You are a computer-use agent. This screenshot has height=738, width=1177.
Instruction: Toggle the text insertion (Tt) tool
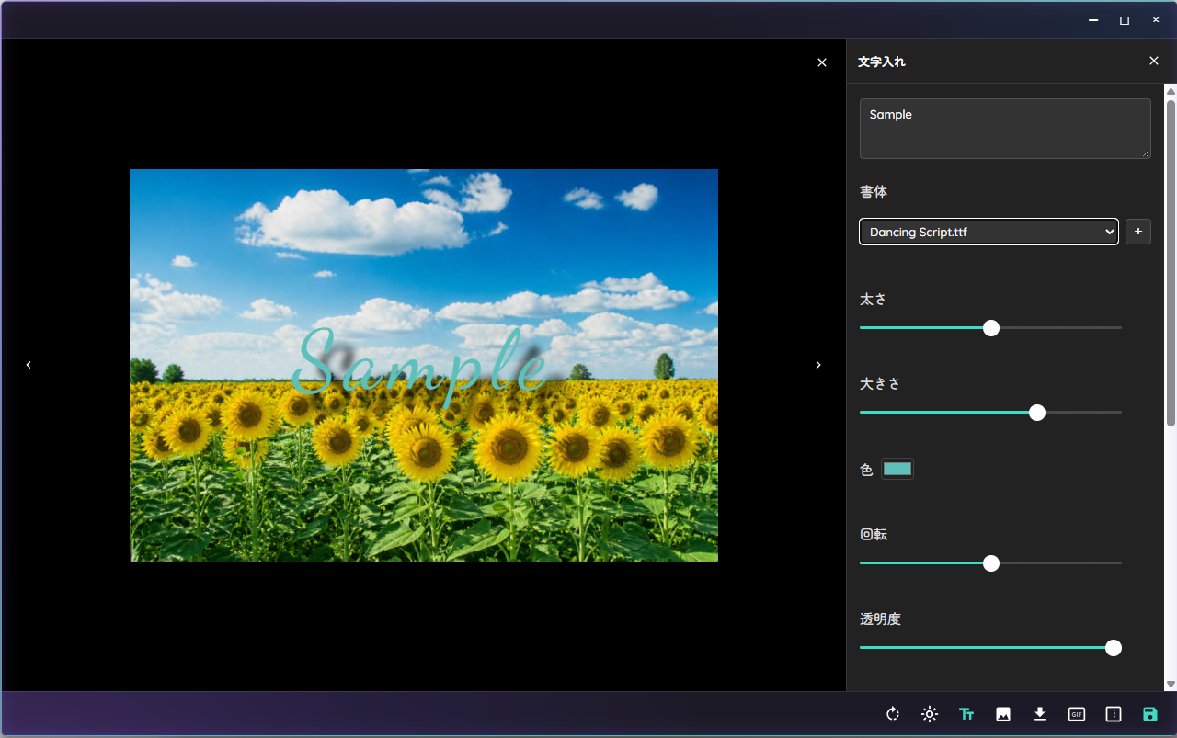(966, 714)
